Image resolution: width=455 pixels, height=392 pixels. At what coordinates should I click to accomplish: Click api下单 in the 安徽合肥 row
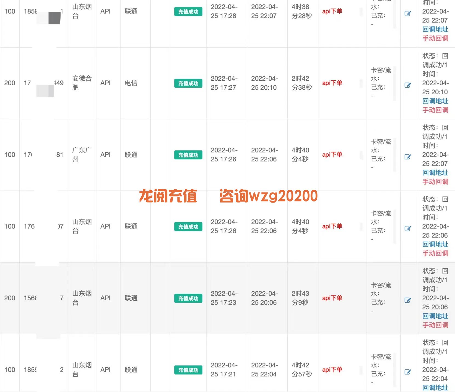[332, 83]
